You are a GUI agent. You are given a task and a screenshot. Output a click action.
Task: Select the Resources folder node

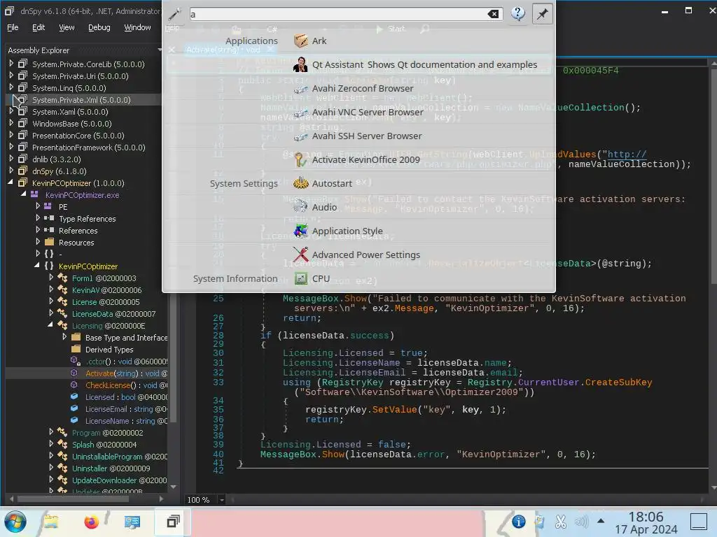click(x=76, y=243)
